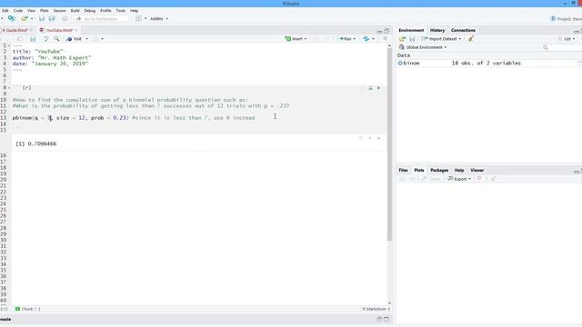Click the spell check icon in editor

(x=46, y=39)
